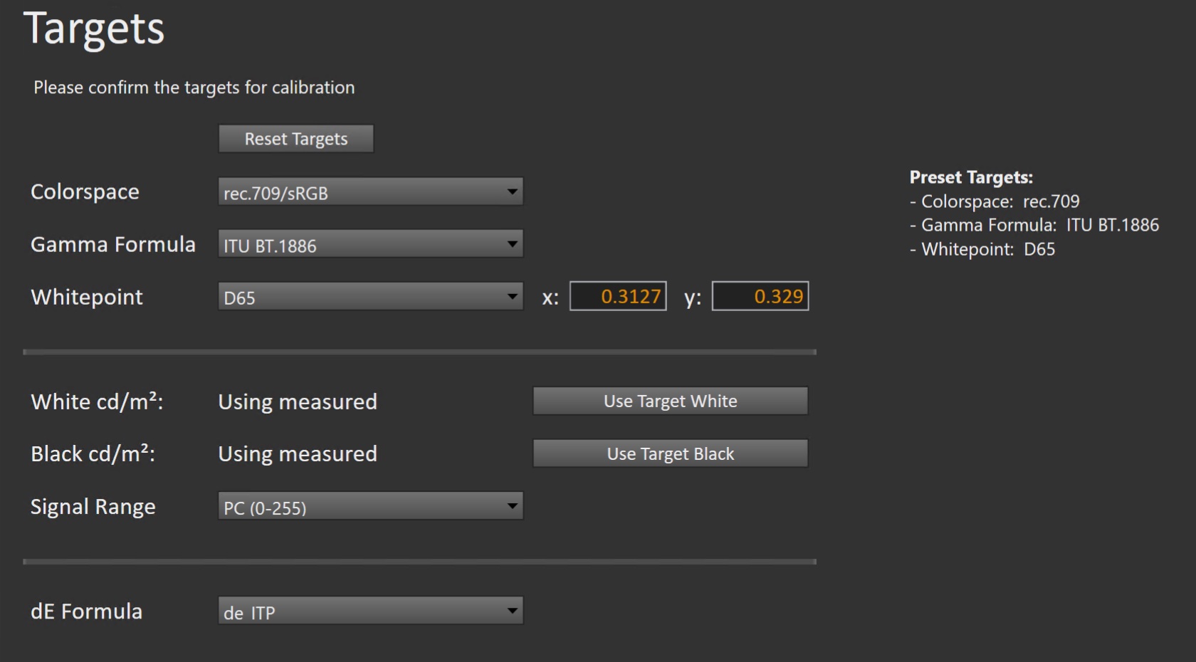
Task: Click the Reset Targets button
Action: tap(295, 139)
